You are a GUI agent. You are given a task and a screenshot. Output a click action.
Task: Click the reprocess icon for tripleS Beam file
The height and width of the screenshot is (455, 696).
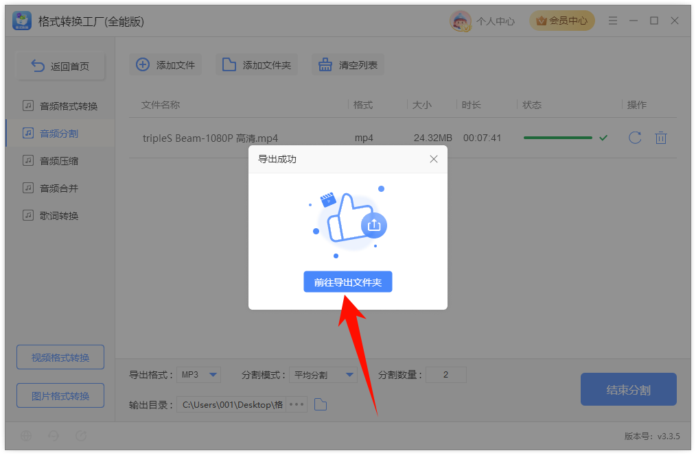[x=635, y=138]
